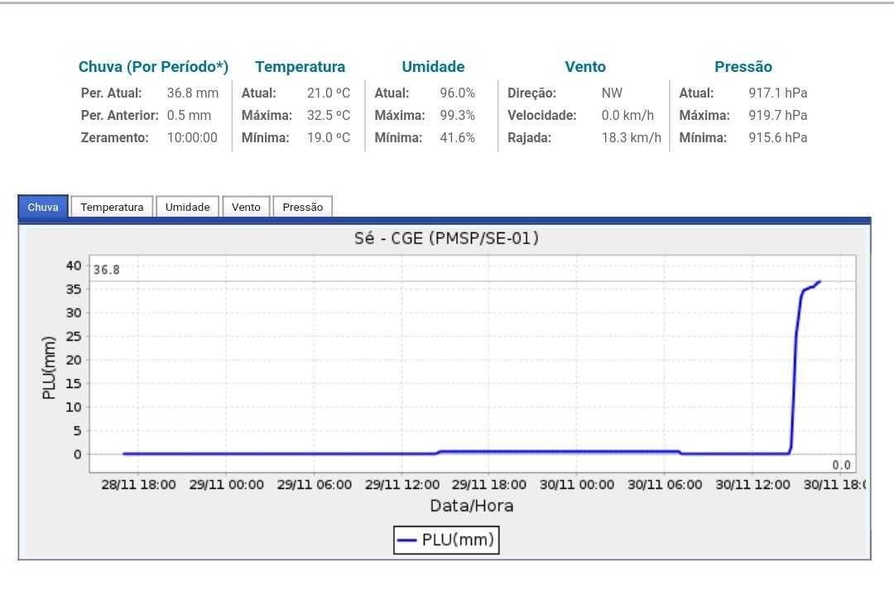Click the PLU(mm) legend entry
Screen dimensions: 894x593
click(x=446, y=539)
